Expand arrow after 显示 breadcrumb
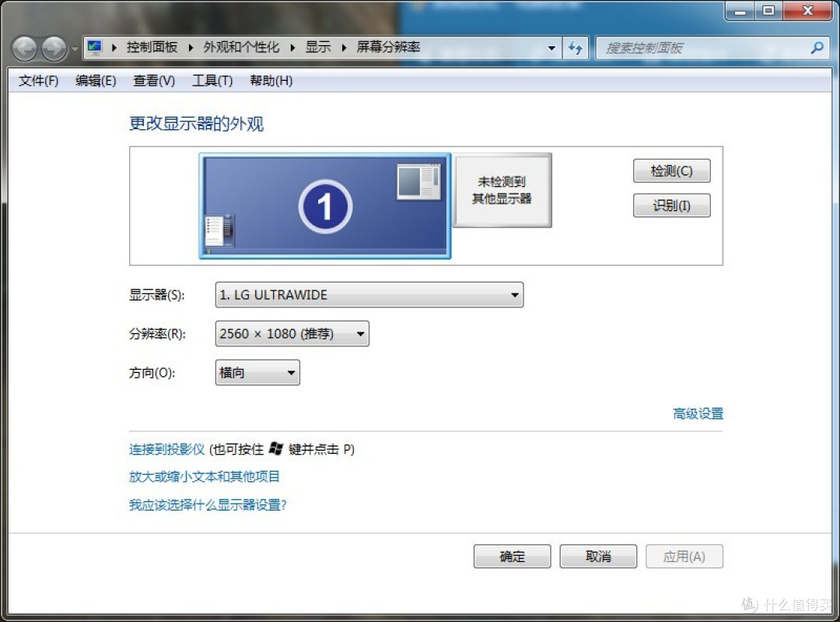The width and height of the screenshot is (840, 622). point(344,47)
